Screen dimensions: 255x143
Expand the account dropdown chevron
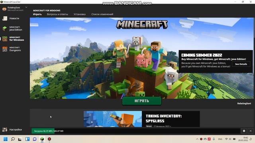pos(26,8)
